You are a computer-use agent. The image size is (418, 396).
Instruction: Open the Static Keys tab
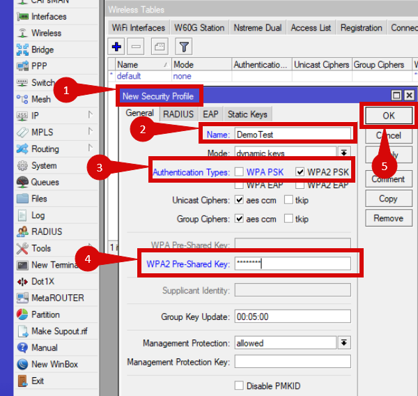click(x=247, y=114)
